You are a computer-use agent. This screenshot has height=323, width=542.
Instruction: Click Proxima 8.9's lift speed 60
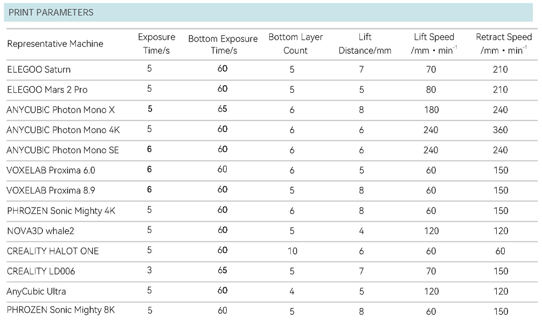coord(431,190)
